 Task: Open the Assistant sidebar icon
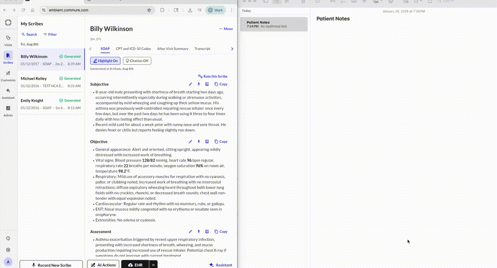coord(8,93)
